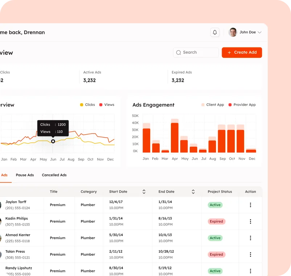Switch to the Cancelled Ads tab
Image resolution: width=291 pixels, height=276 pixels.
pyautogui.click(x=54, y=175)
